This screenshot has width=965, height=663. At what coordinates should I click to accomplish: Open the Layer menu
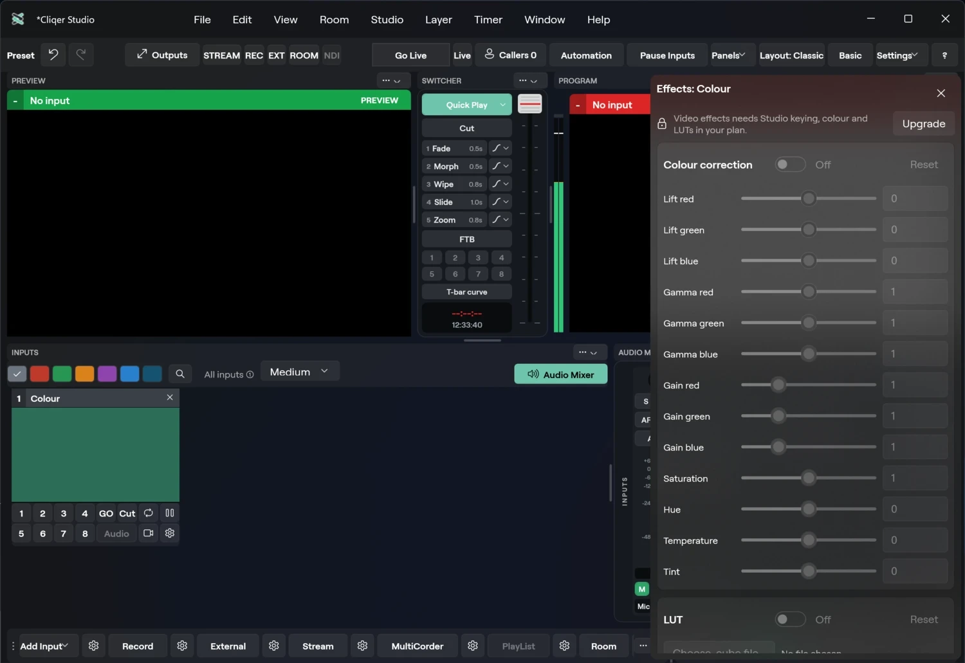439,20
